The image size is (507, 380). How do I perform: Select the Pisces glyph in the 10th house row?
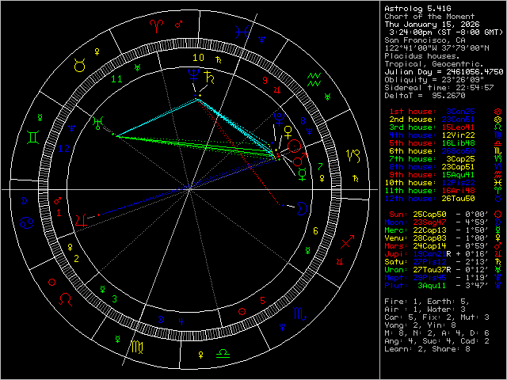497,183
